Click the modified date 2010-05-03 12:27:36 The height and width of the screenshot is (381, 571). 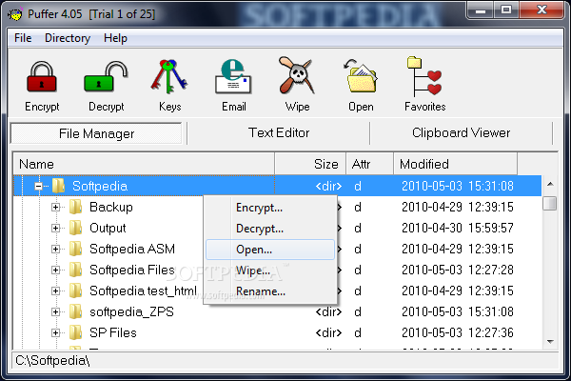pyautogui.click(x=458, y=332)
